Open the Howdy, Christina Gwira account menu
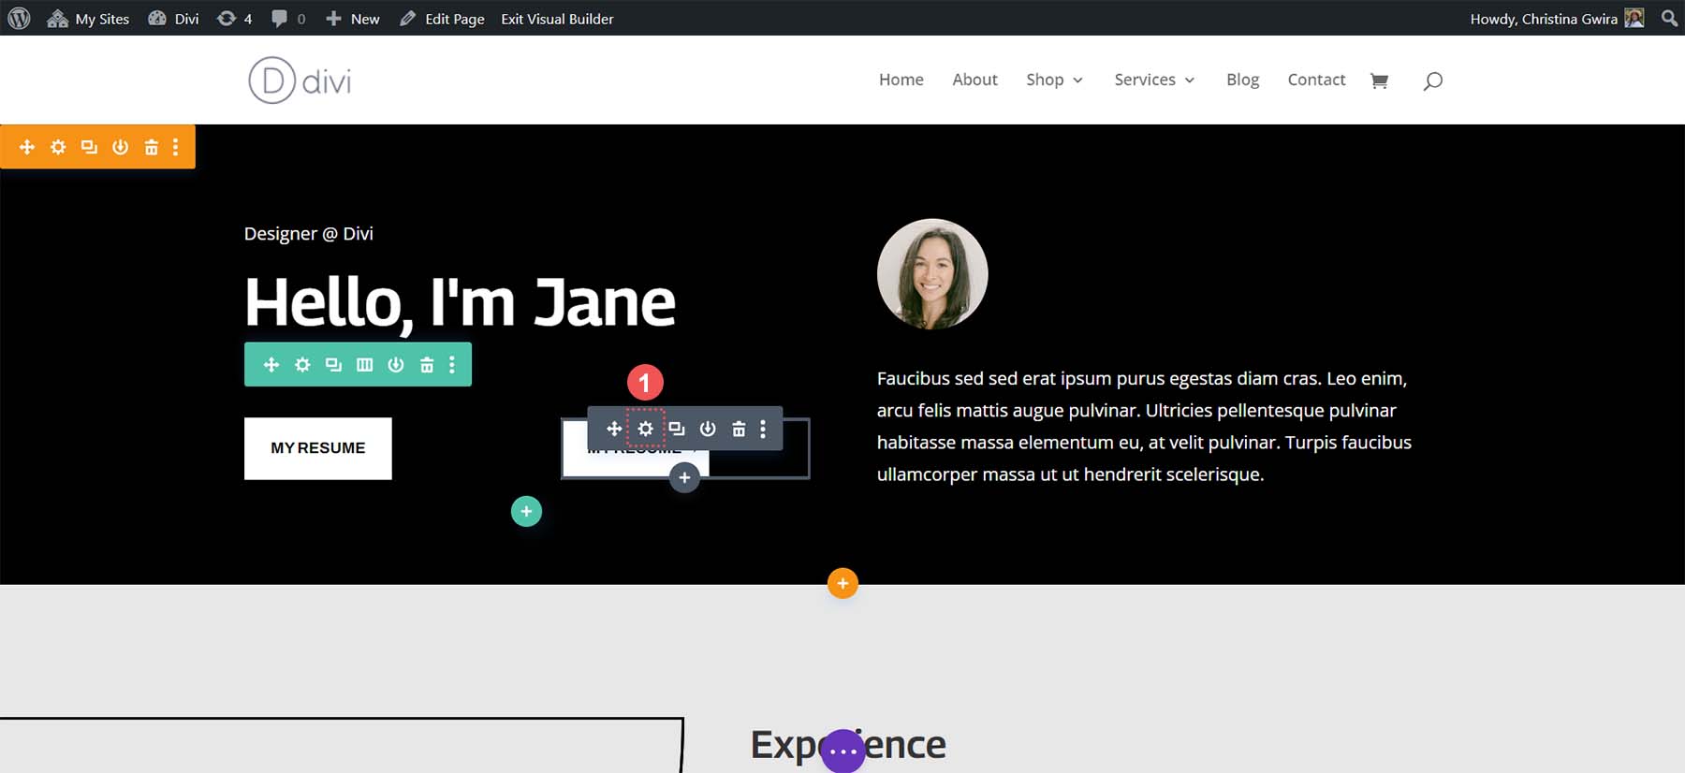1685x773 pixels. click(x=1557, y=18)
